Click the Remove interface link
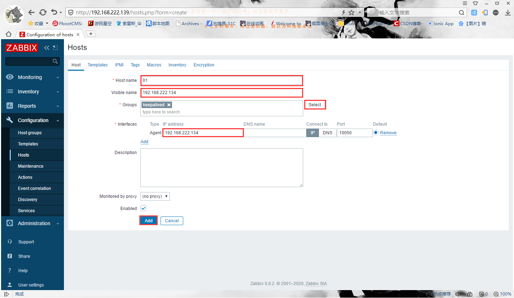The height and width of the screenshot is (298, 514). pos(388,133)
